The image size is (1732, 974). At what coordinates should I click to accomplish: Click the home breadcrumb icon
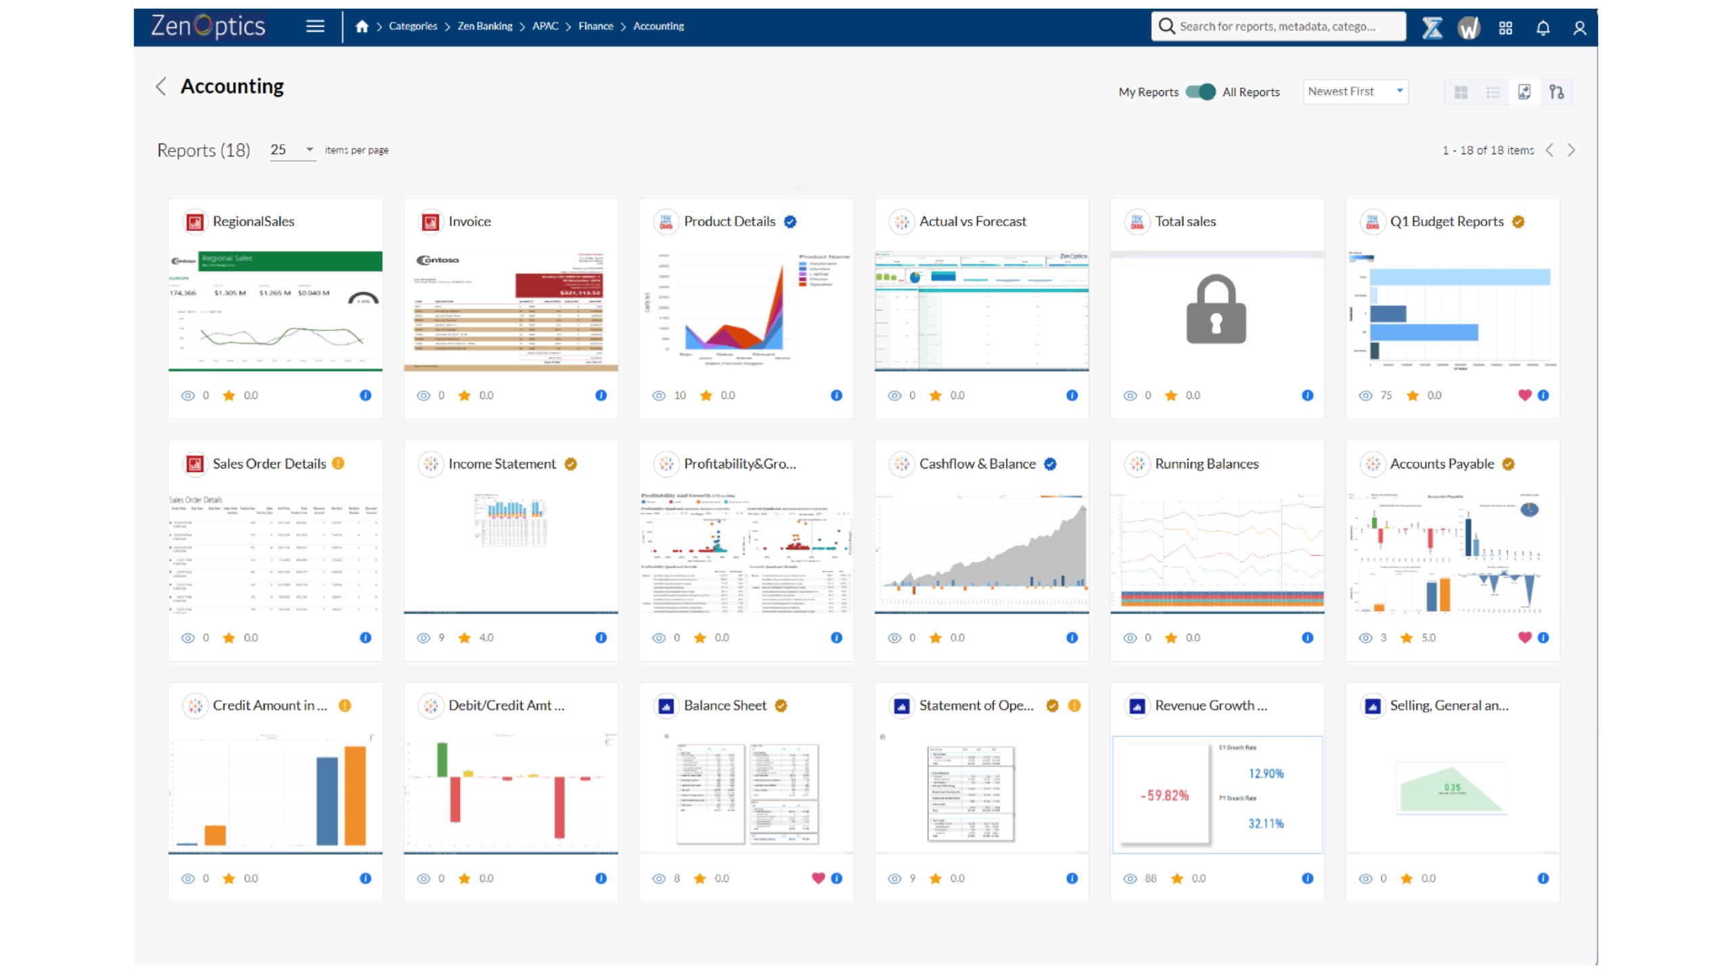pos(362,26)
